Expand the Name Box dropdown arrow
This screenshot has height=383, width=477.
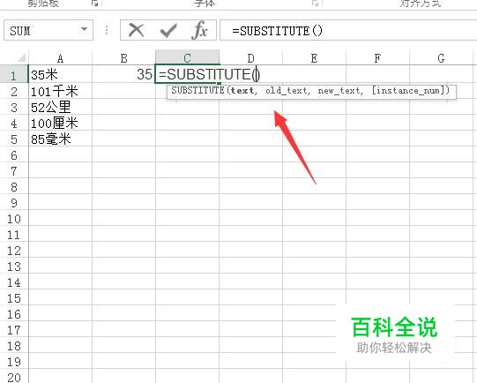(84, 29)
